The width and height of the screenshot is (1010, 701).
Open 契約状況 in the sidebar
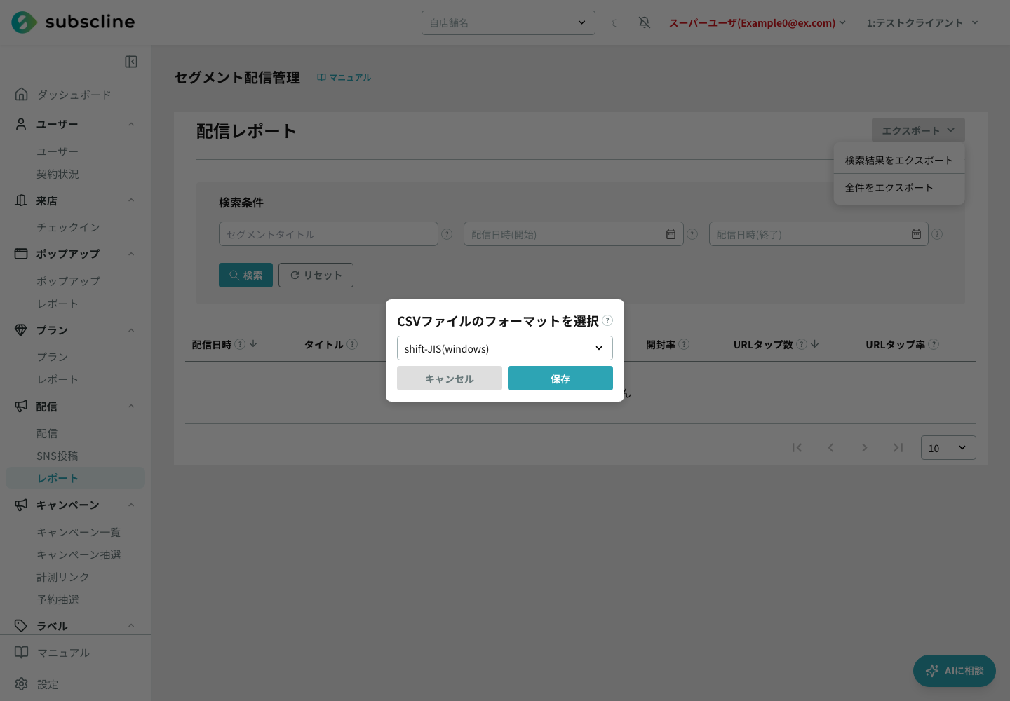(58, 174)
